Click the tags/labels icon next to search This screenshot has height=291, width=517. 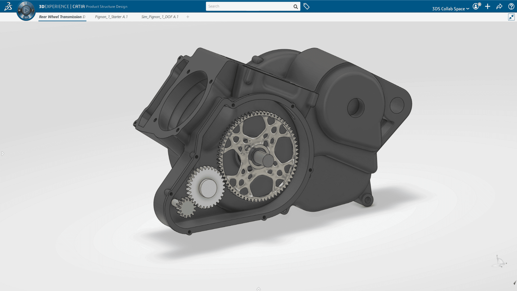(x=306, y=6)
